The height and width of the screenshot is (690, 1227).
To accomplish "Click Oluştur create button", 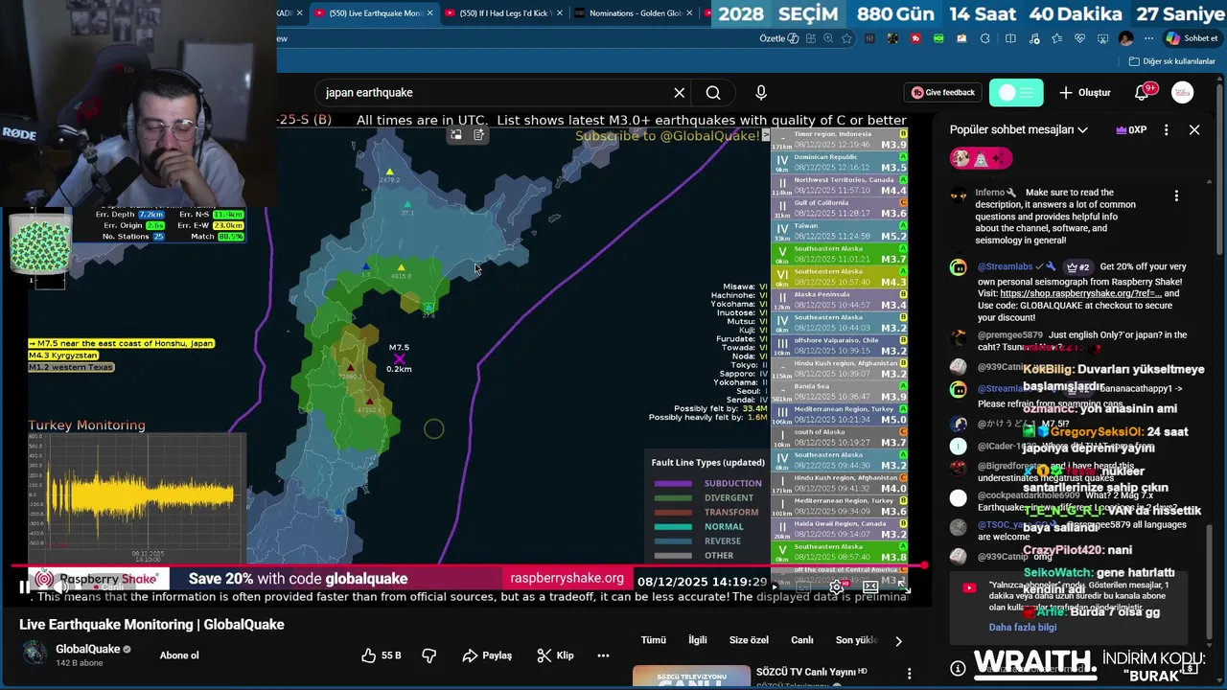I will pyautogui.click(x=1085, y=93).
